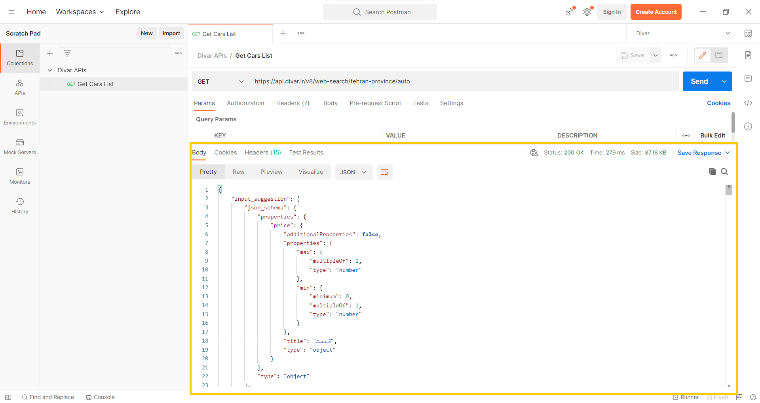Open comments icon in right sidebar
The width and height of the screenshot is (760, 403).
click(748, 79)
